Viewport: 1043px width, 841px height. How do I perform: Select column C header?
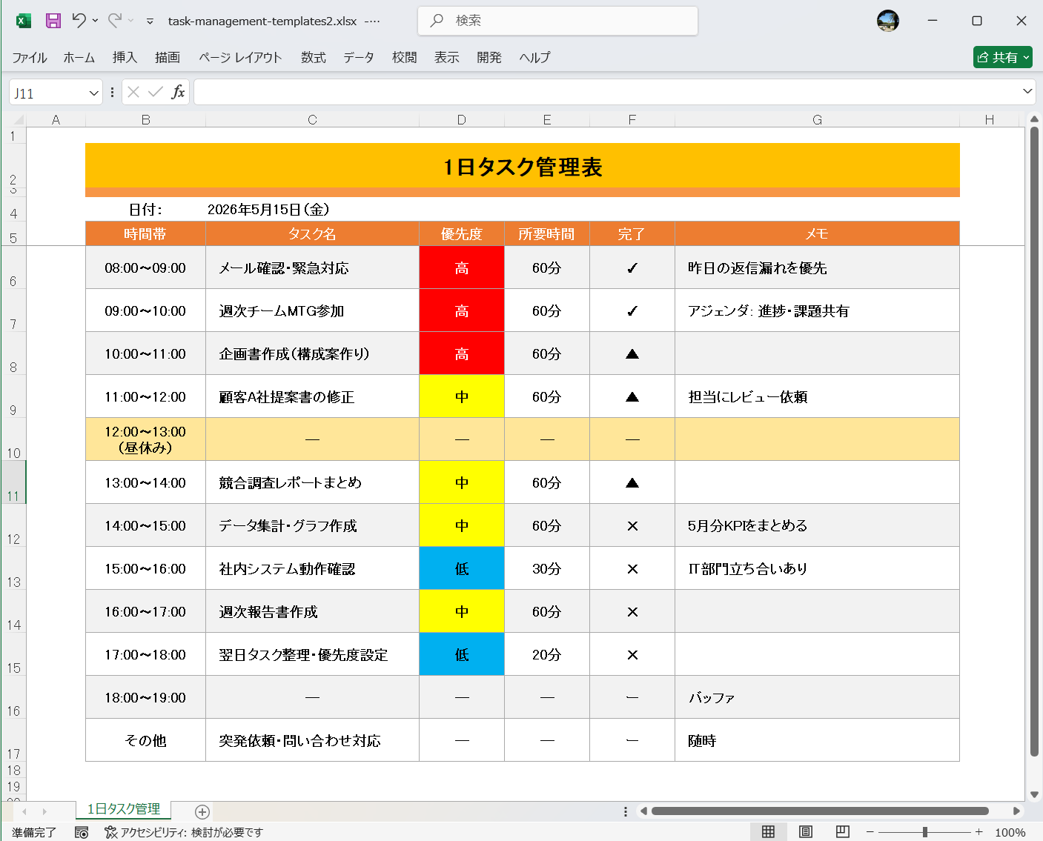pyautogui.click(x=312, y=119)
